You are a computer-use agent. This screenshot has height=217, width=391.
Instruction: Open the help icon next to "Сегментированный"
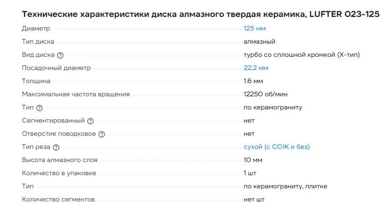pyautogui.click(x=91, y=121)
